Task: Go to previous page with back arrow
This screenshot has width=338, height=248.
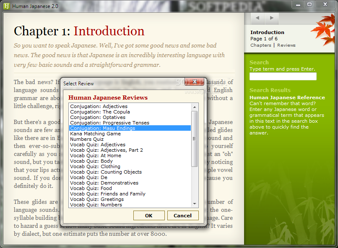Action: click(257, 18)
